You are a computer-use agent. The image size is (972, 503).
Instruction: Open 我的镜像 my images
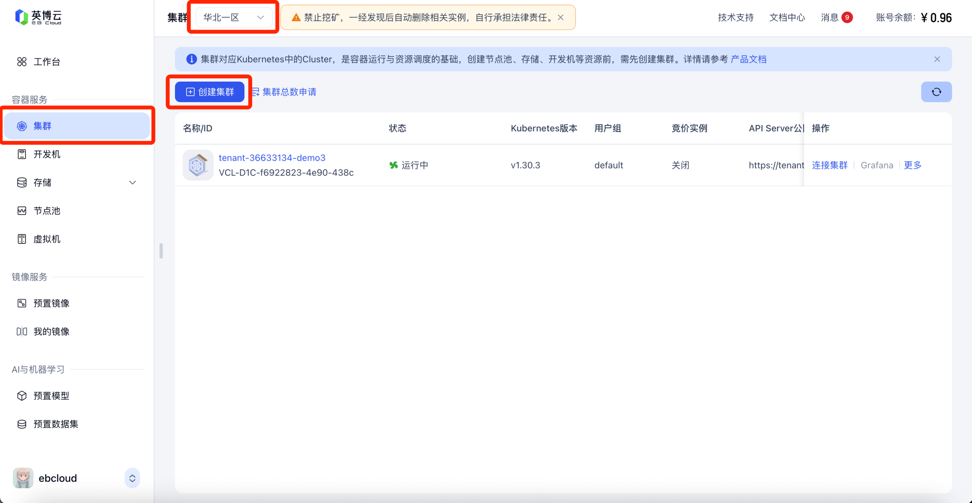(x=50, y=331)
